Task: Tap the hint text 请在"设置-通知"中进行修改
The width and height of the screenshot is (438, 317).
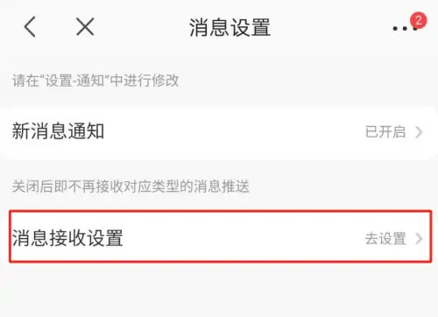Action: point(95,81)
